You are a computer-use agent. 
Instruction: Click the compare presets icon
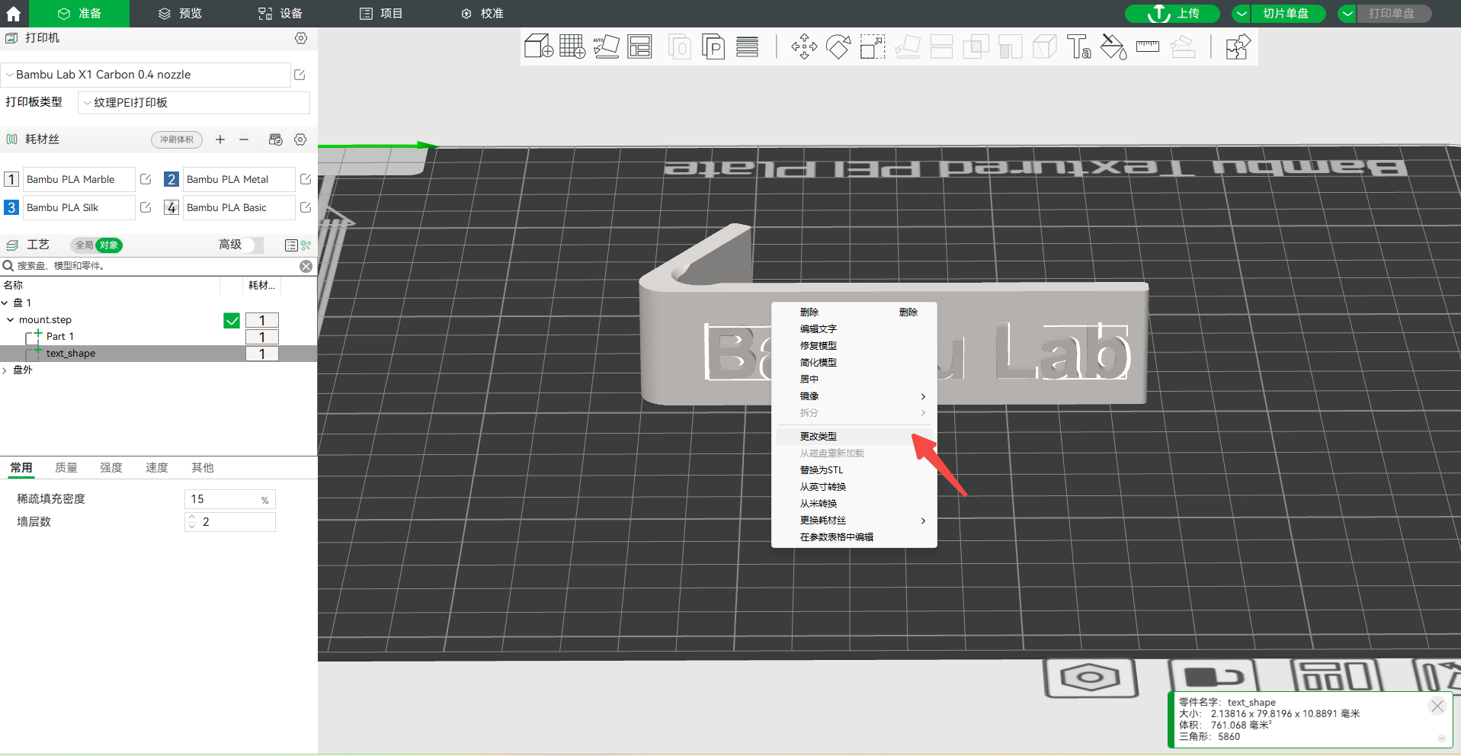point(306,245)
